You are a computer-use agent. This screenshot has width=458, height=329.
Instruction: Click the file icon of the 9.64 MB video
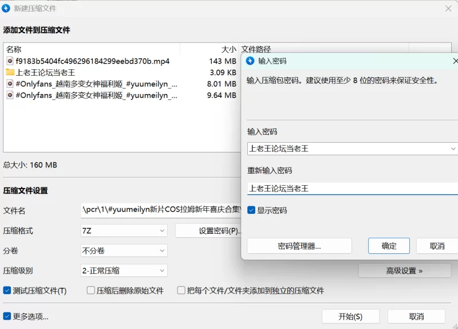(10, 95)
